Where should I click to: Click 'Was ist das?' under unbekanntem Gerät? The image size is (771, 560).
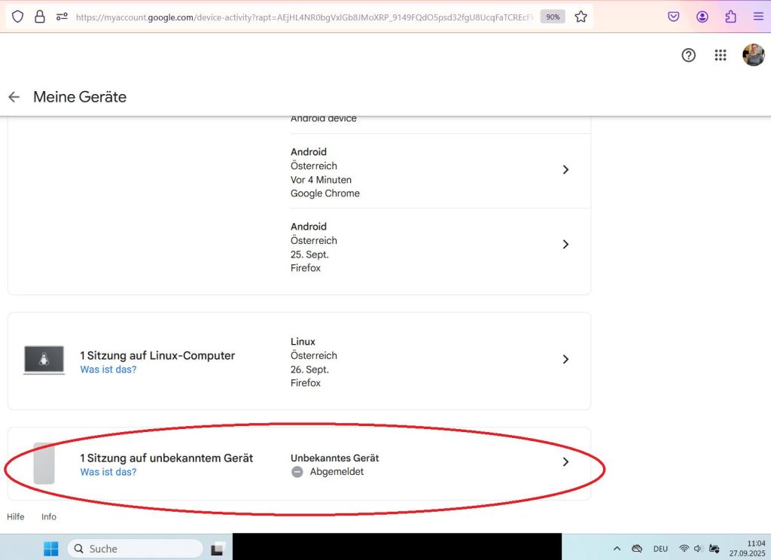pos(108,472)
